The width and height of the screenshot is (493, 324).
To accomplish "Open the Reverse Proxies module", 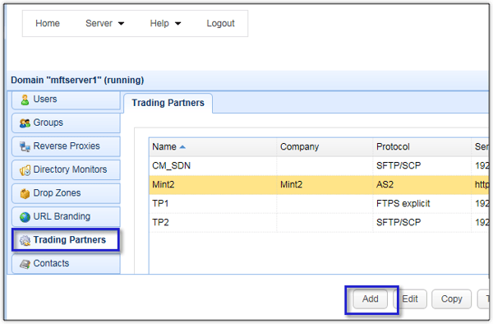I will 66,146.
